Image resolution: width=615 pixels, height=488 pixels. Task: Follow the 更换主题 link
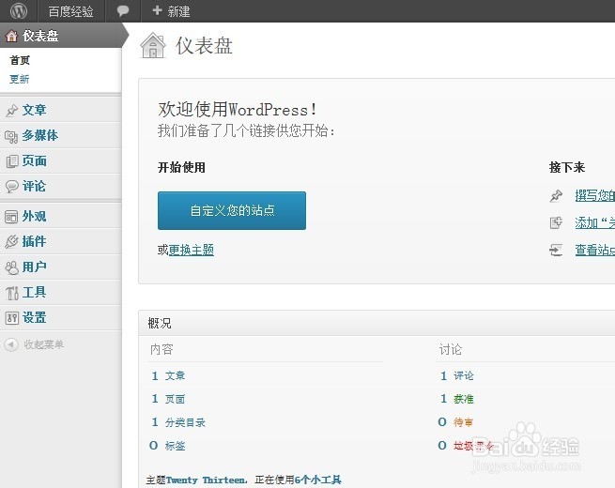pos(192,250)
